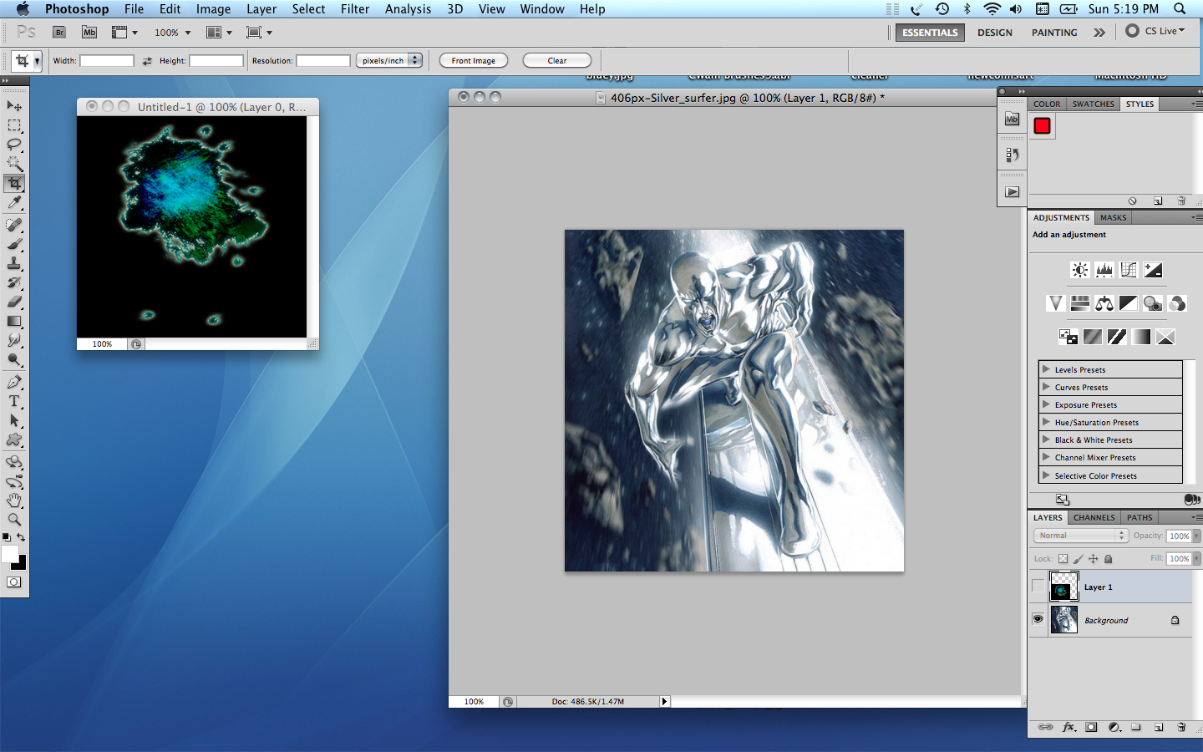The image size is (1203, 752).
Task: Select the Lasso tool
Action: pyautogui.click(x=15, y=144)
